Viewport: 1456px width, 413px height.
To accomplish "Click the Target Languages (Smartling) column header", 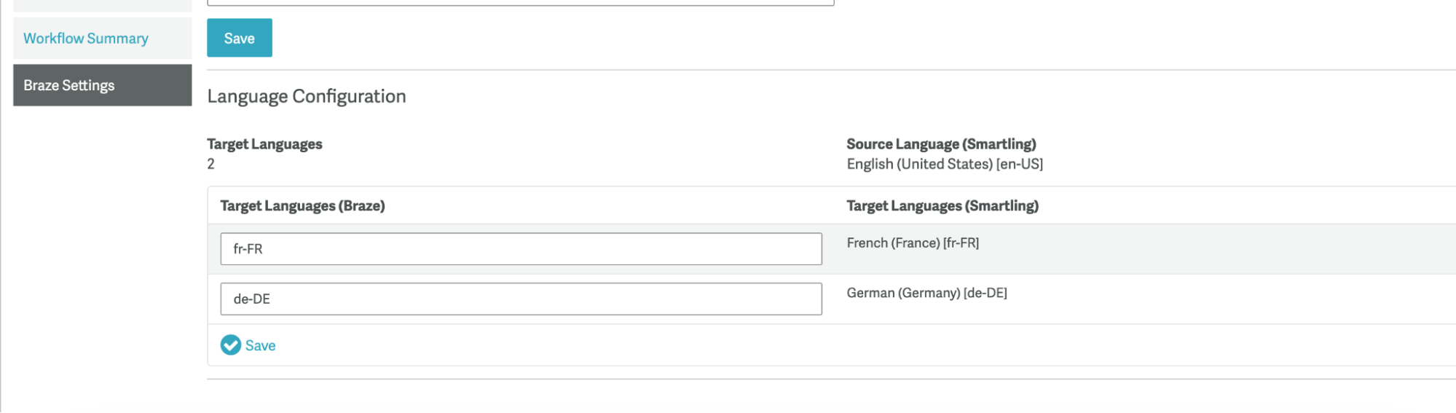I will pyautogui.click(x=943, y=206).
